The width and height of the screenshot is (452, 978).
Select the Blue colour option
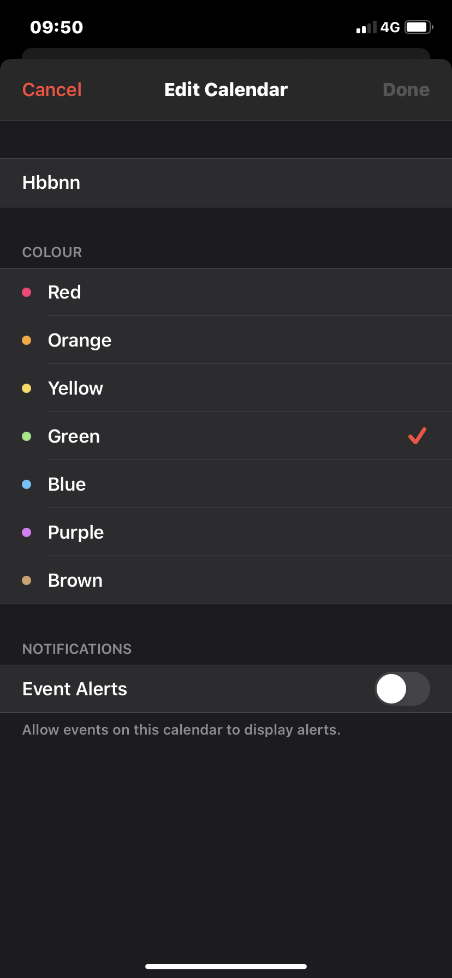(226, 484)
